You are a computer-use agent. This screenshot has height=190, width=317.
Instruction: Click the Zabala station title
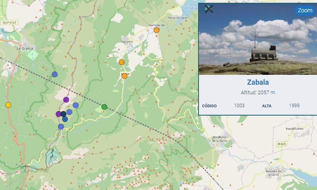258,82
